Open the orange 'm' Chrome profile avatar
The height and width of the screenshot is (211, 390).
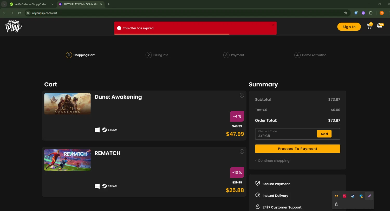pyautogui.click(x=382, y=13)
